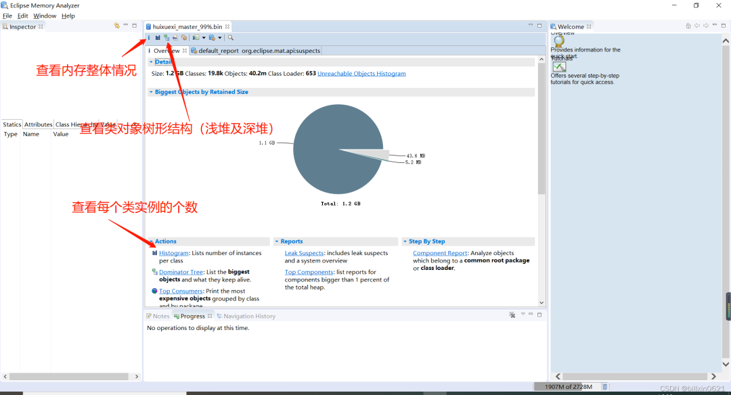Collapse the Reports section
The height and width of the screenshot is (395, 731).
point(276,241)
